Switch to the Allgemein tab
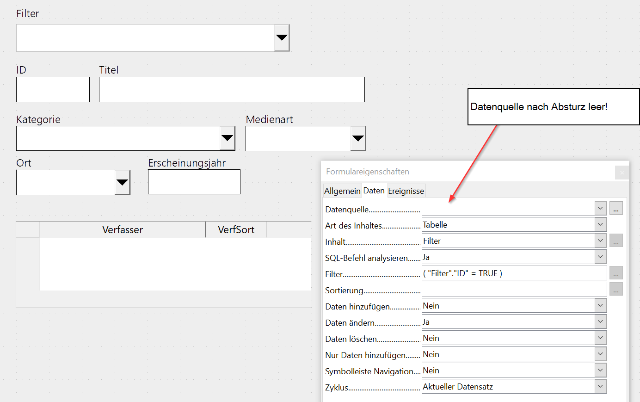Screen dimensions: 640x402 point(342,191)
